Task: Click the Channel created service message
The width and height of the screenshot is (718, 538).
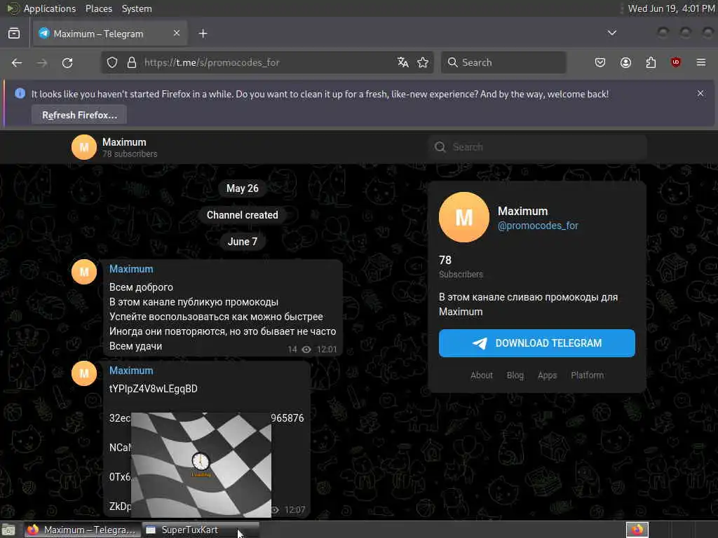Action: pos(242,215)
